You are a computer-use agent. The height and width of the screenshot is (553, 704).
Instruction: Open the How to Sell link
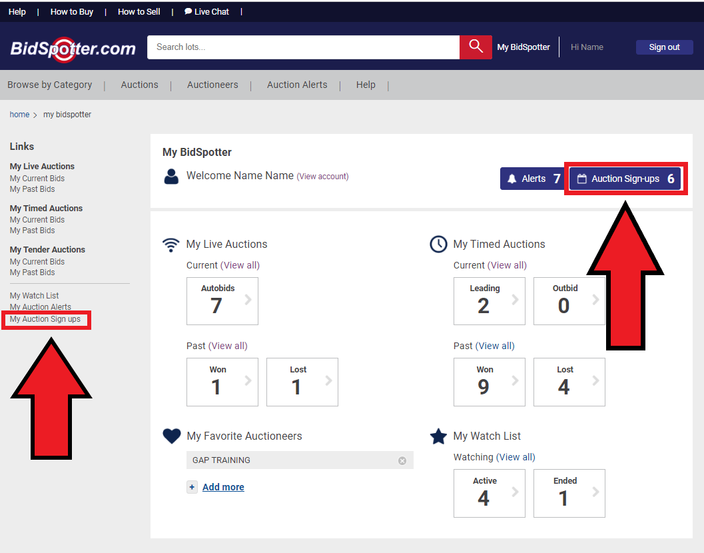click(139, 12)
